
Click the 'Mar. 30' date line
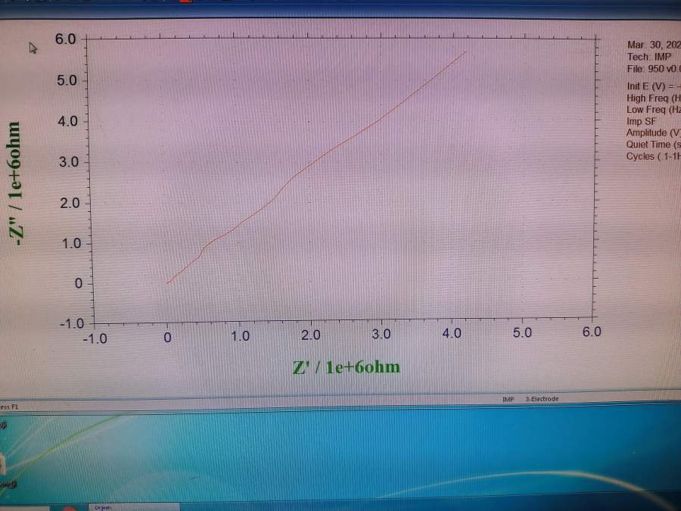654,45
